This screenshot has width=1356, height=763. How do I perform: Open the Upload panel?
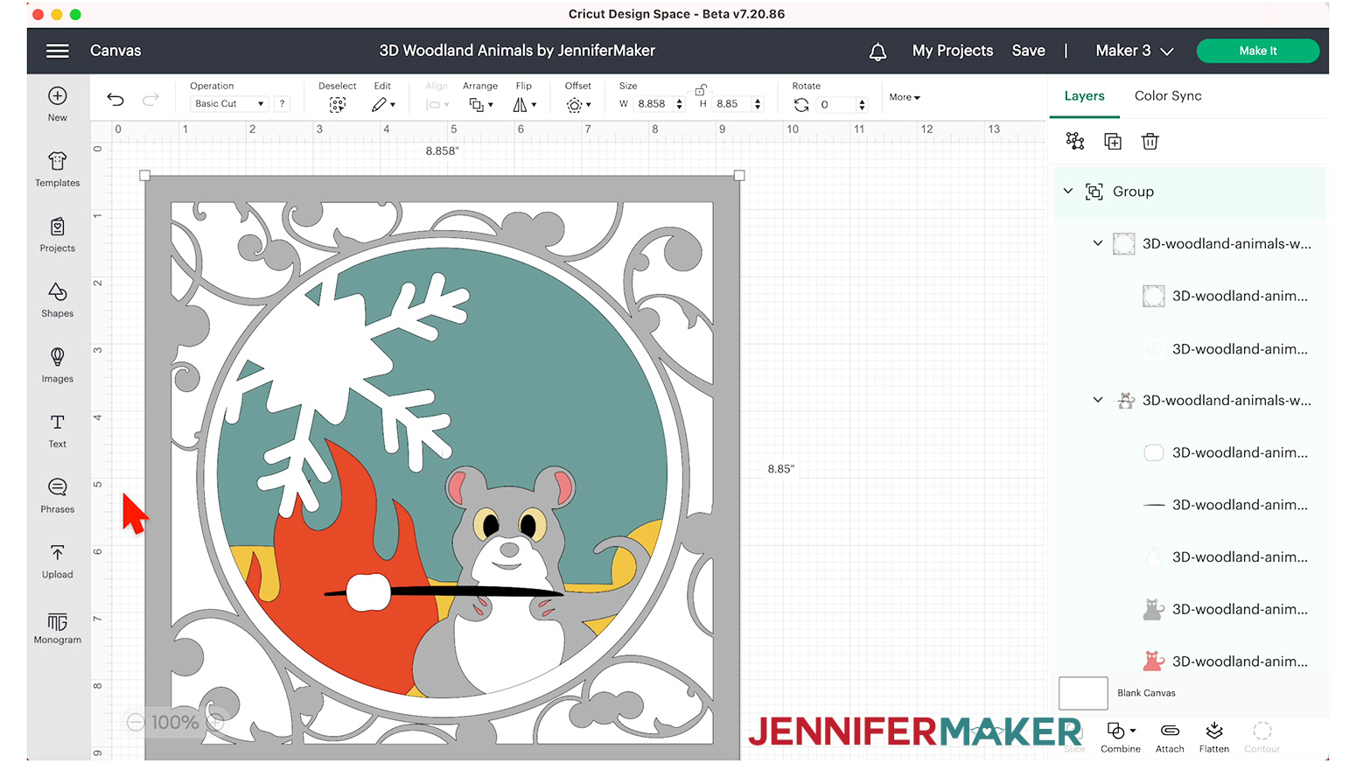click(x=58, y=562)
